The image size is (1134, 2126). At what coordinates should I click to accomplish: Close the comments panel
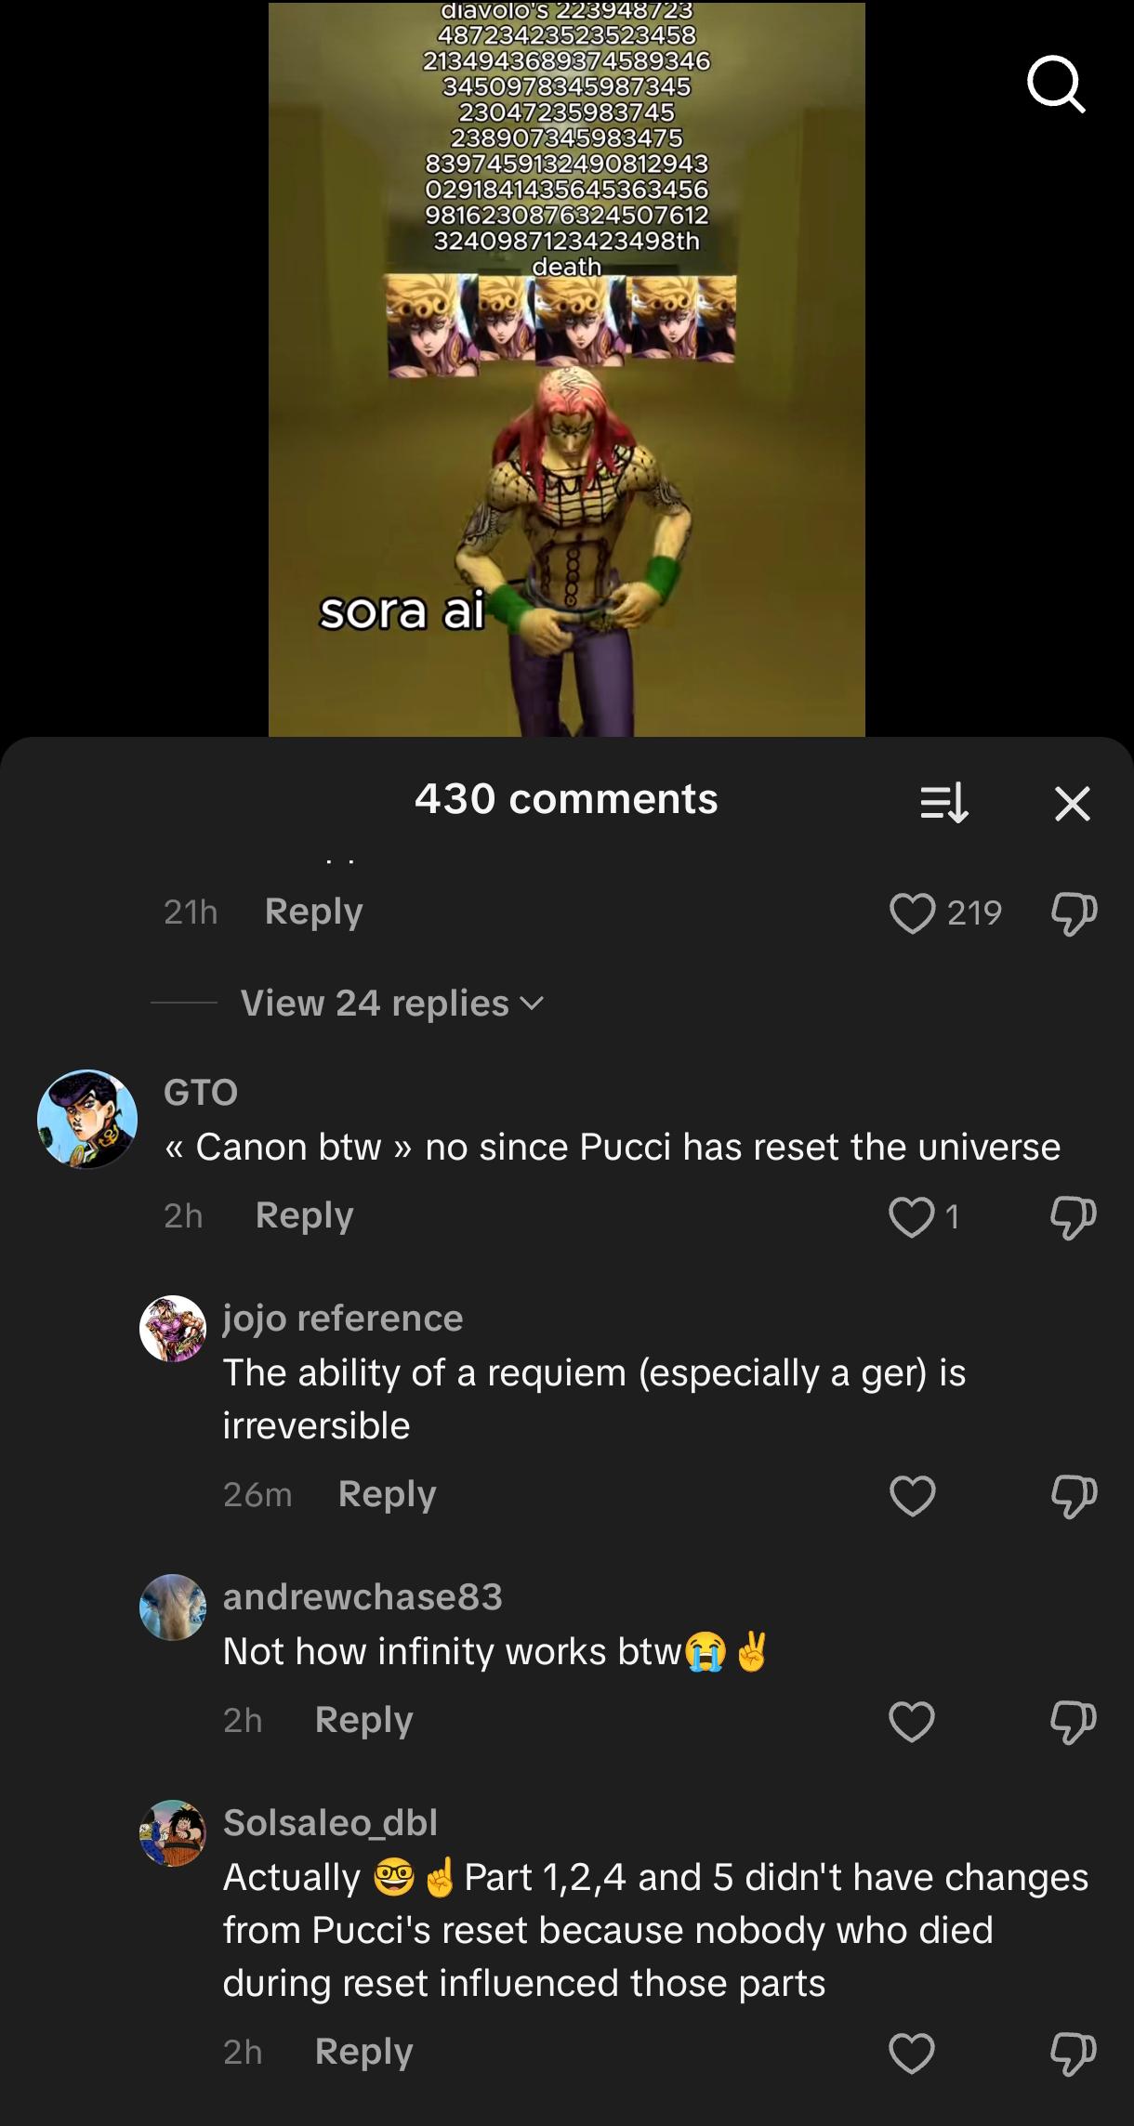(1072, 803)
